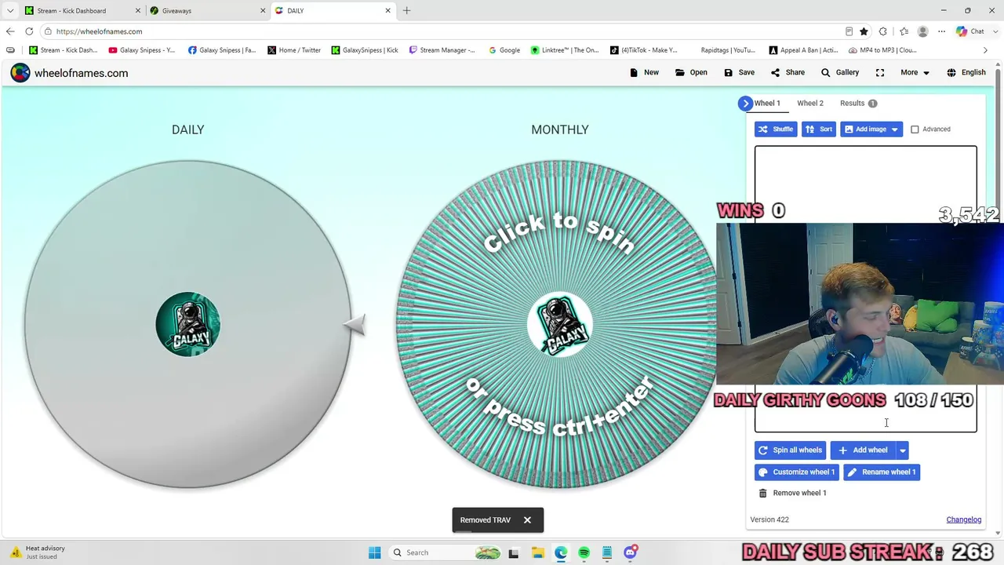Toggle fullscreen mode icon in header
Viewport: 1004px width, 565px height.
(x=880, y=72)
